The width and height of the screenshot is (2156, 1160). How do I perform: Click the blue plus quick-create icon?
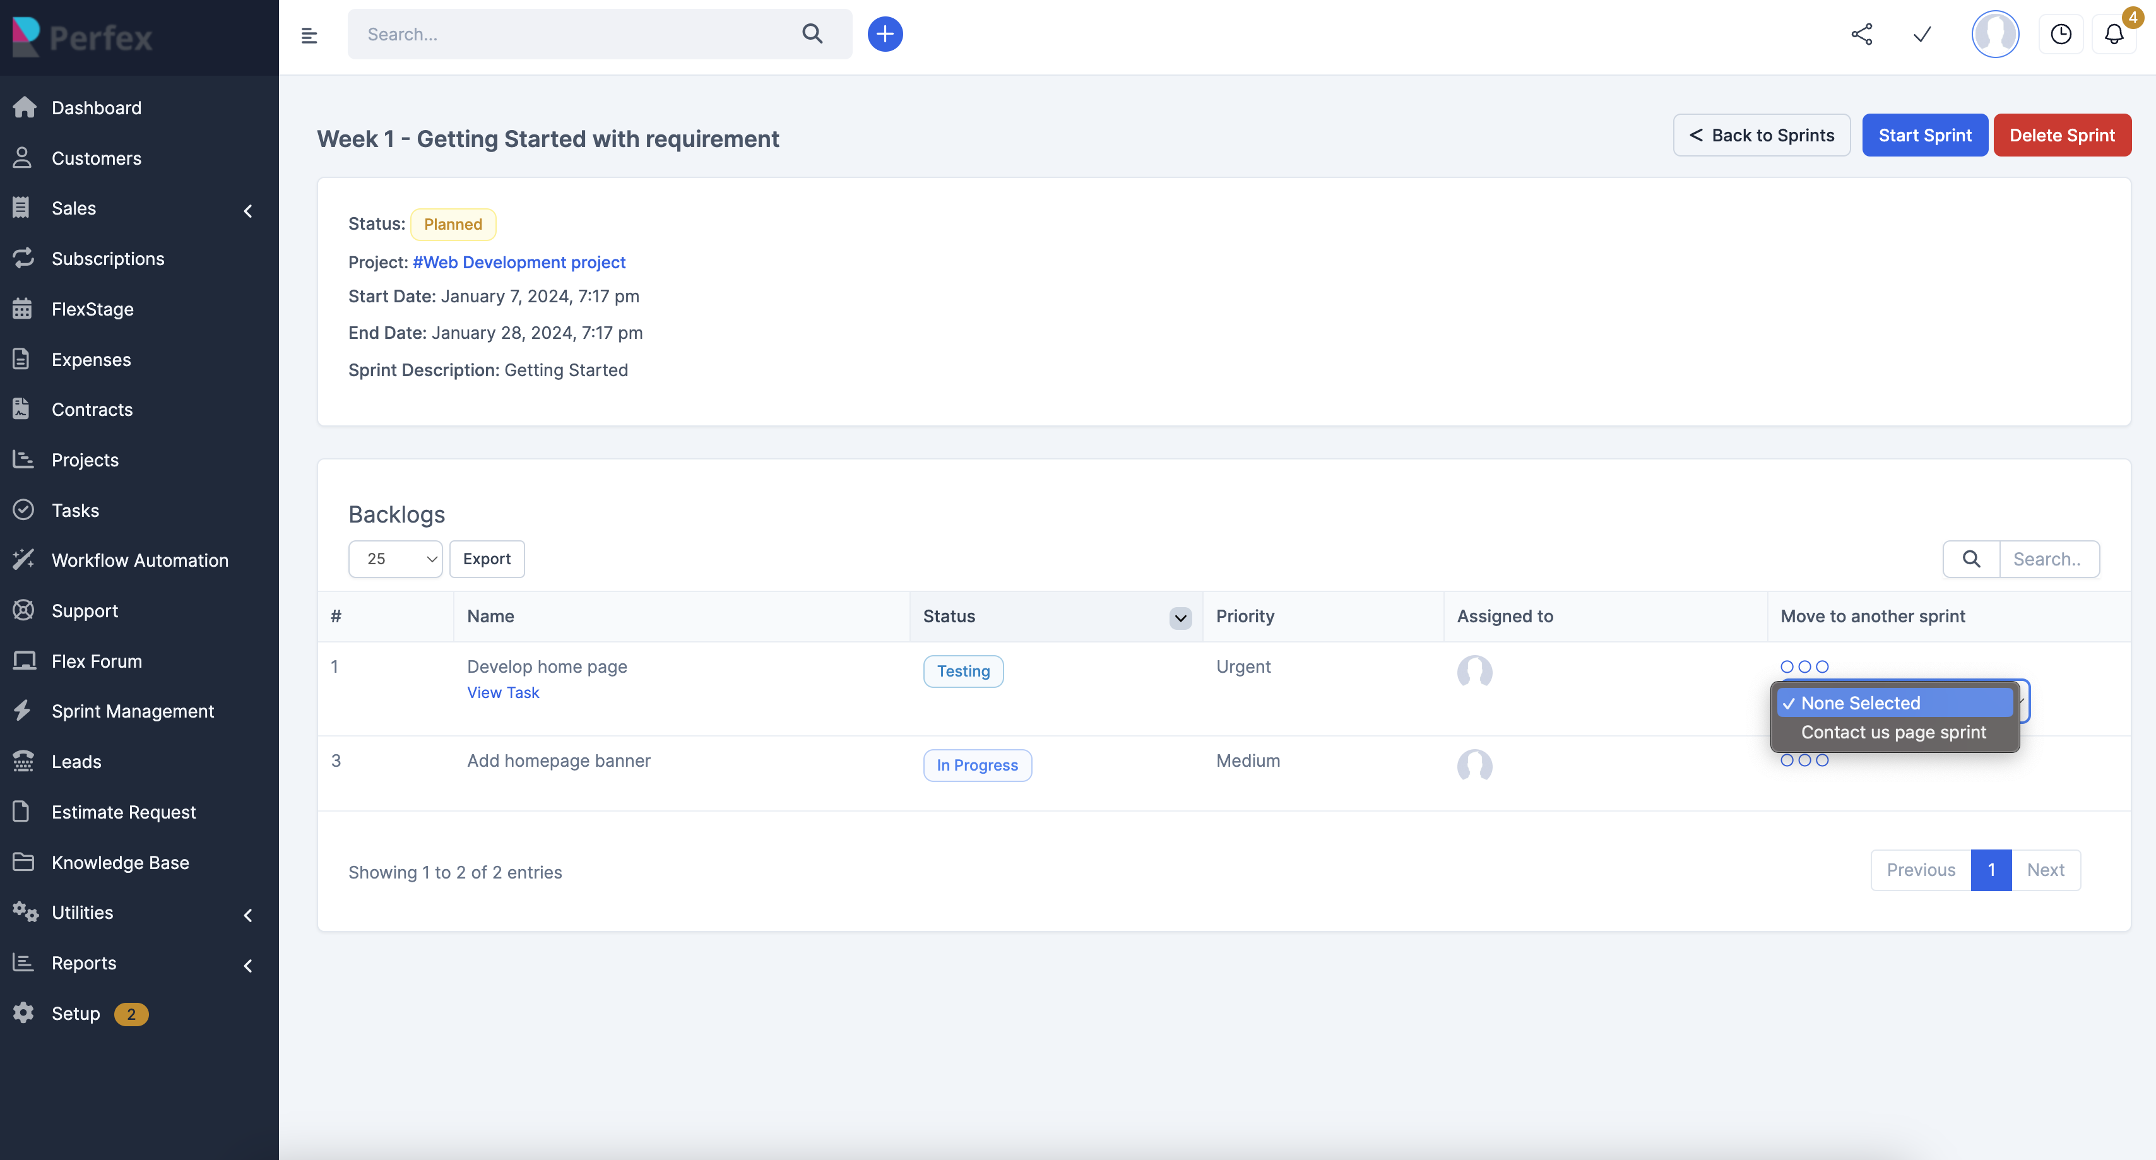[x=885, y=34]
